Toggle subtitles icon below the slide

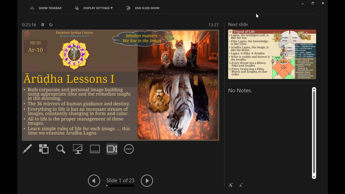pos(95,149)
